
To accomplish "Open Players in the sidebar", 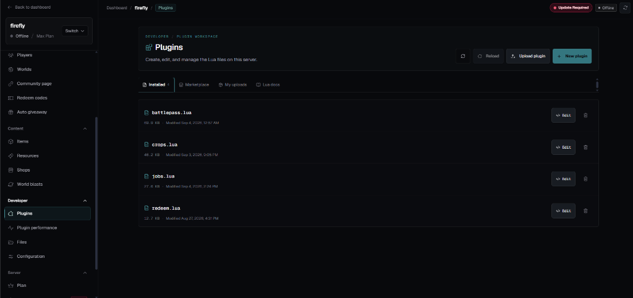I will 48,55.
